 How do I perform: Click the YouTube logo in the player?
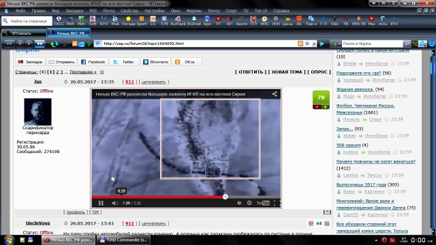(x=263, y=203)
